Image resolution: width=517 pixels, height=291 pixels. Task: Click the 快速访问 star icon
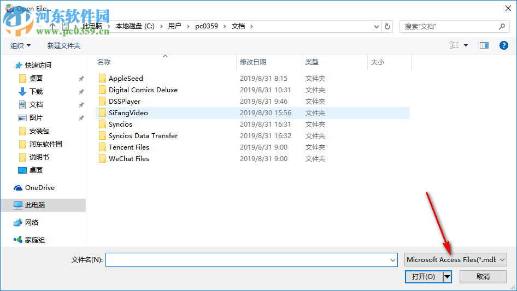point(19,66)
